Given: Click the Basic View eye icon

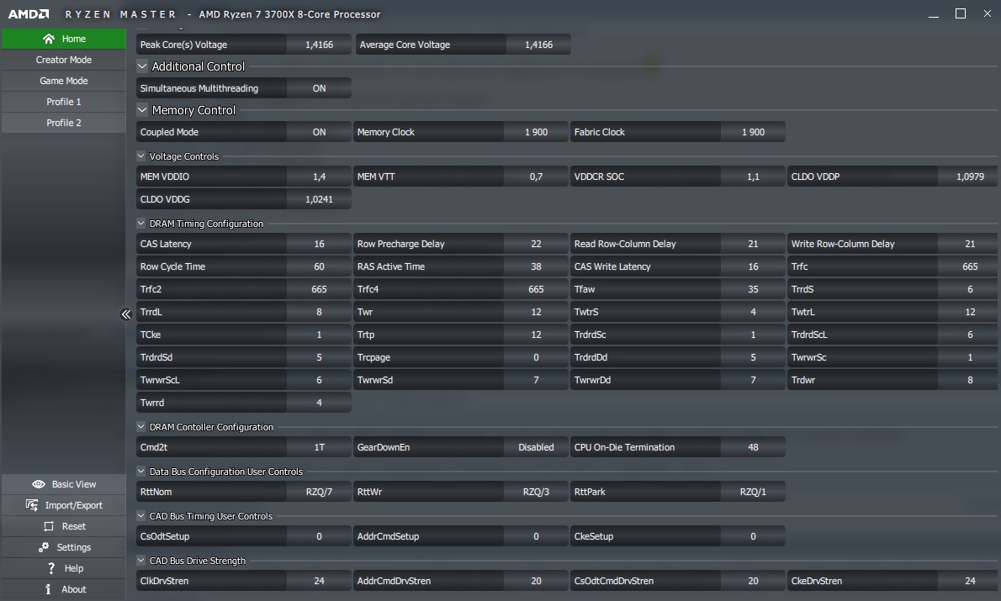Looking at the screenshot, I should (x=39, y=484).
